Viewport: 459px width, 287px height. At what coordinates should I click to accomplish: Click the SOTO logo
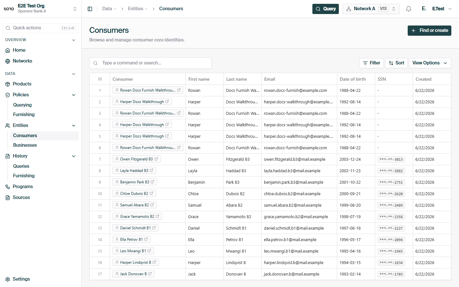[9, 9]
